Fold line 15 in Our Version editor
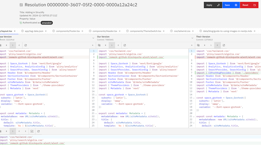Viewport: 261px width, 147px height. 96,95
